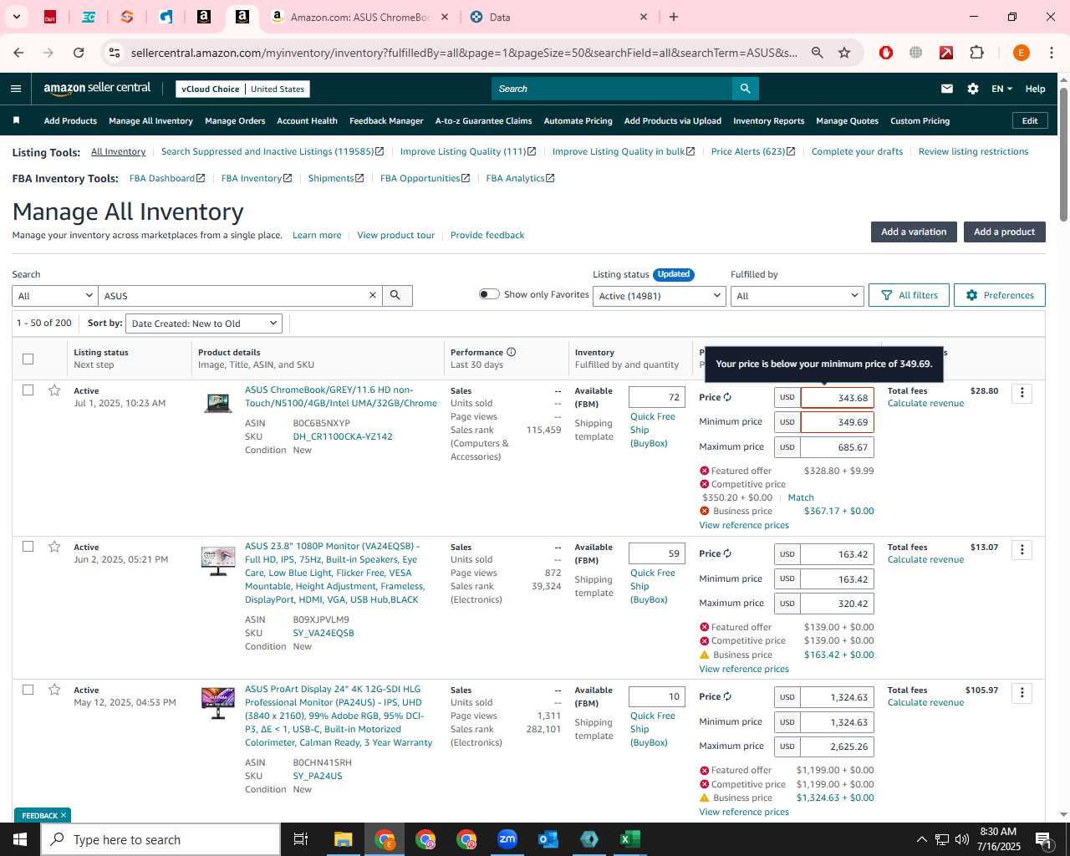Open Manage All Inventory nav item
The width and height of the screenshot is (1070, 856).
click(x=150, y=120)
